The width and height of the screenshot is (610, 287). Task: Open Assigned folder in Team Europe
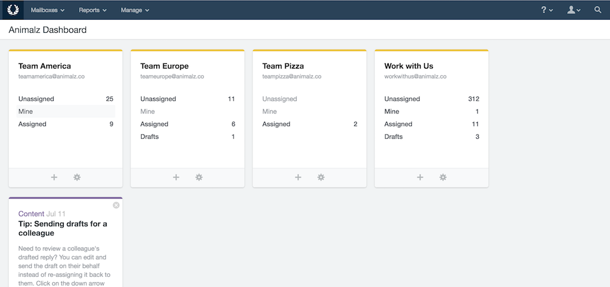188,124
